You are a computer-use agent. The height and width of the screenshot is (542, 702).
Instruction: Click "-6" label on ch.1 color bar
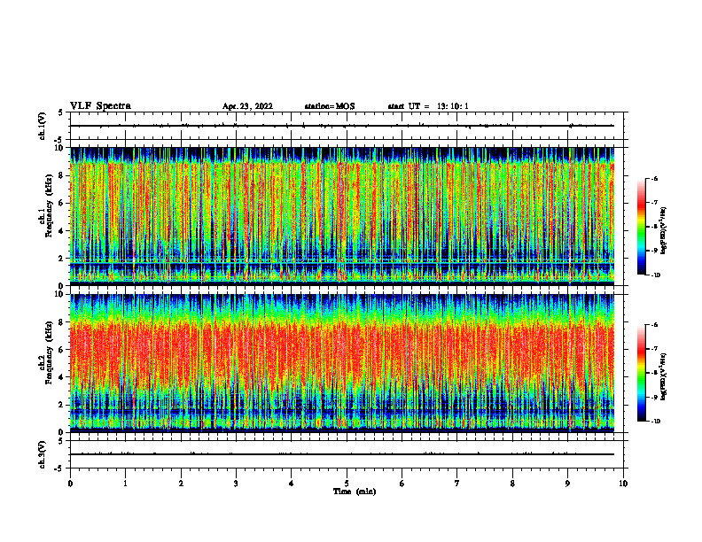[654, 178]
